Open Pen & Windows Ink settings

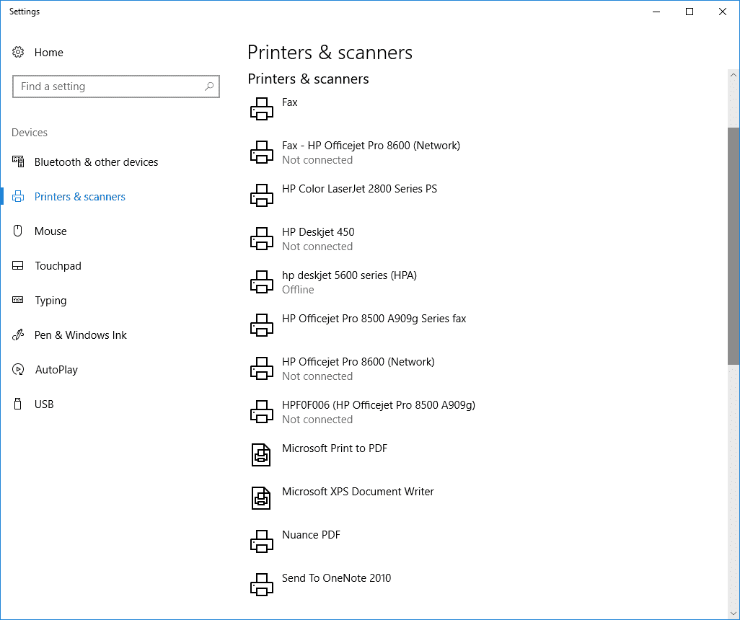pyautogui.click(x=81, y=335)
